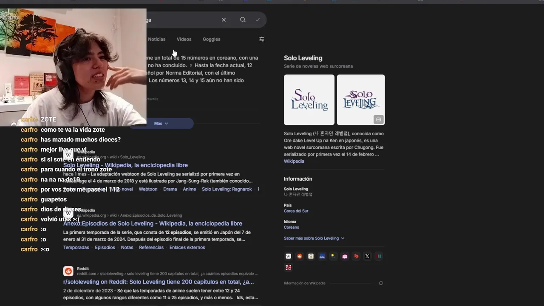544x306 pixels.
Task: Open 'Solo Leveling - Wikipedia, la enciclopedia libre' result
Action: 125,165
